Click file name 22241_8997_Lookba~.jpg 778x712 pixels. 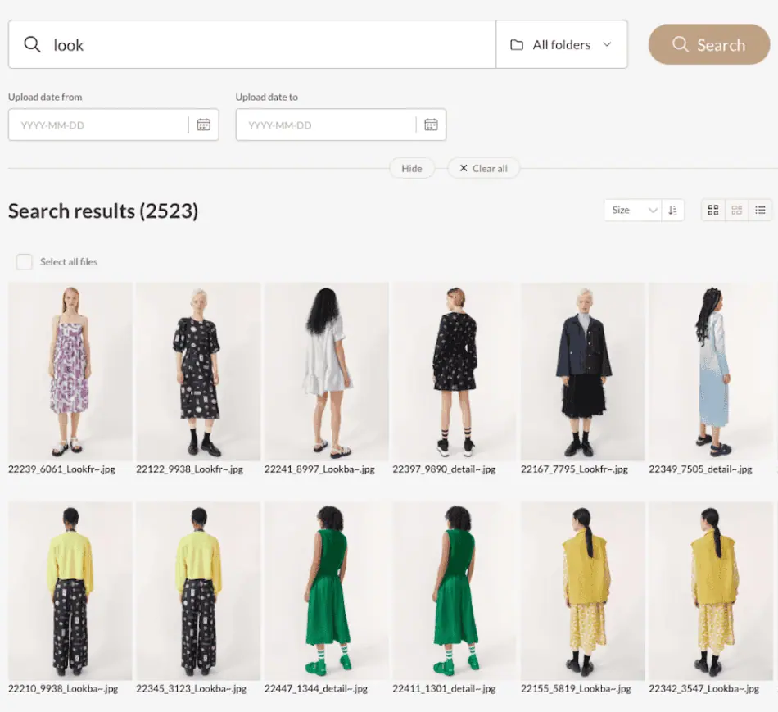319,469
